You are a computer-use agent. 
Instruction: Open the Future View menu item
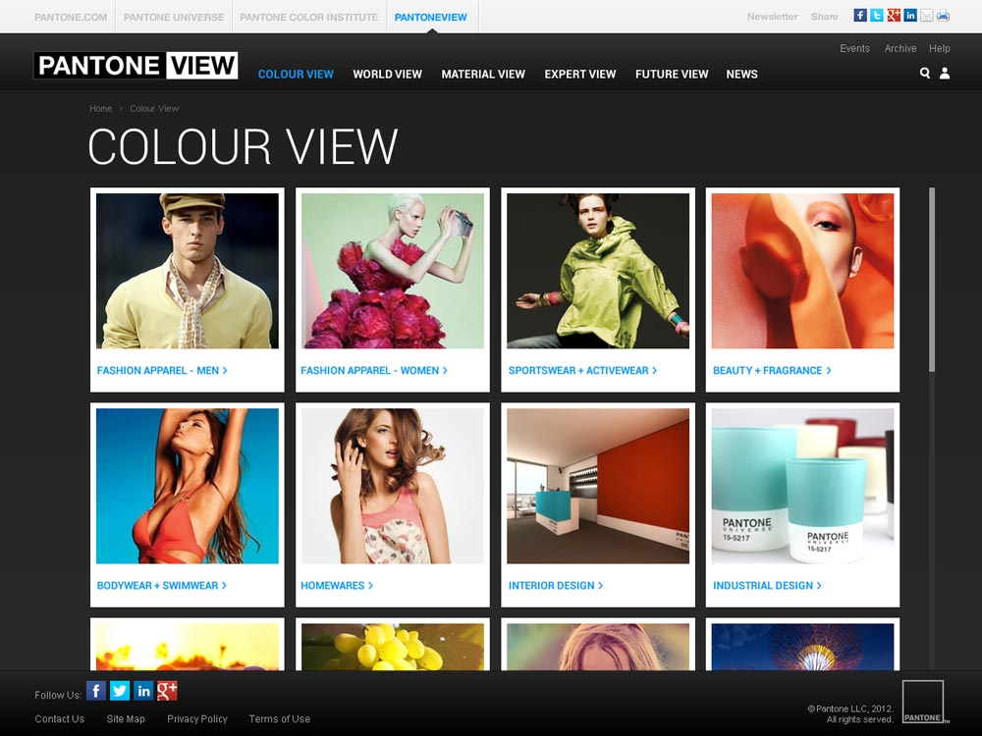pyautogui.click(x=672, y=74)
